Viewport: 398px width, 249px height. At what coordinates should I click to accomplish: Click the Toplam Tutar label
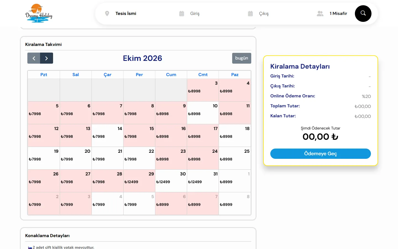click(285, 106)
